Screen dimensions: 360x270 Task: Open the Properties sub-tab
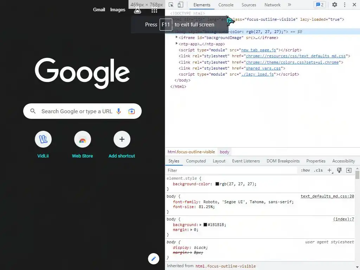316,161
